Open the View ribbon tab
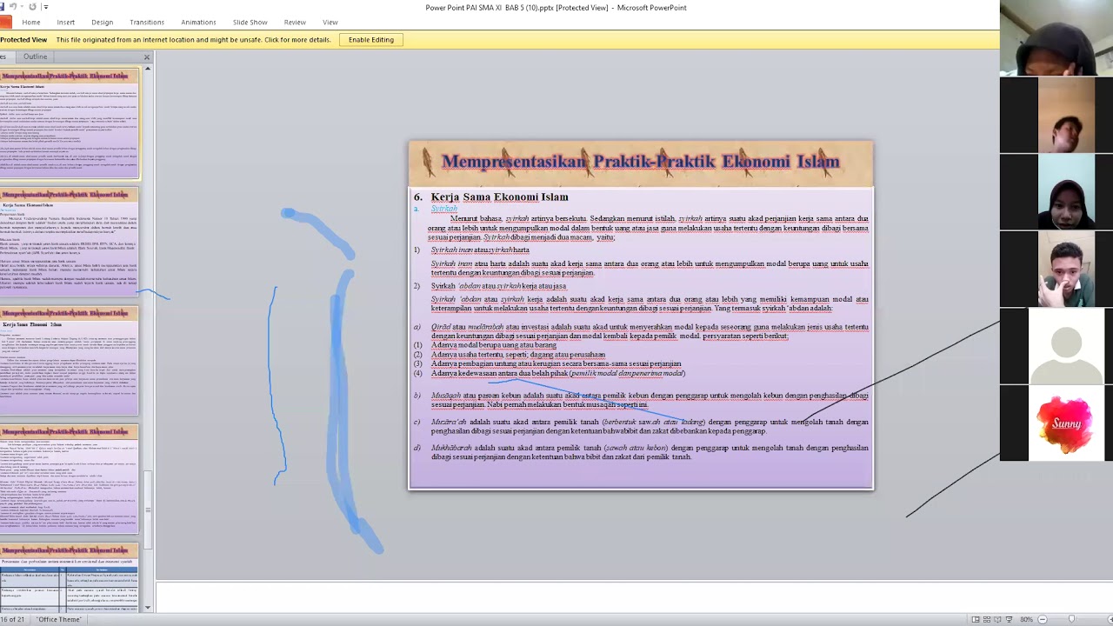Viewport: 1113px width, 626px height. point(330,22)
